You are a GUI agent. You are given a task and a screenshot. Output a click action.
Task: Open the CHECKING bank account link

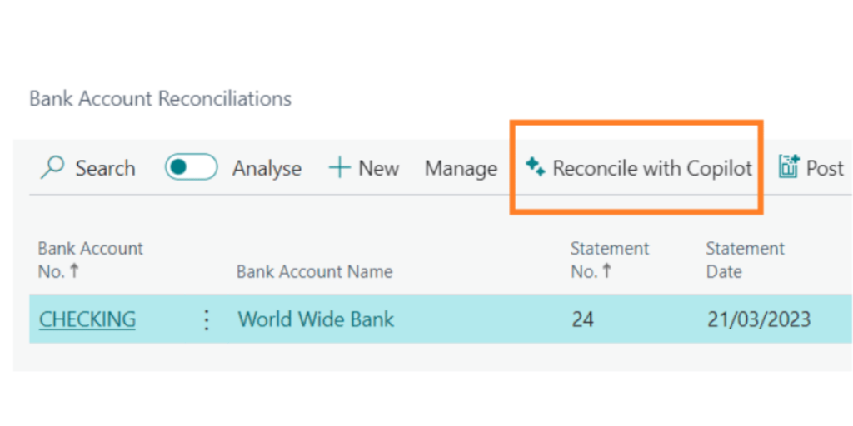87,319
